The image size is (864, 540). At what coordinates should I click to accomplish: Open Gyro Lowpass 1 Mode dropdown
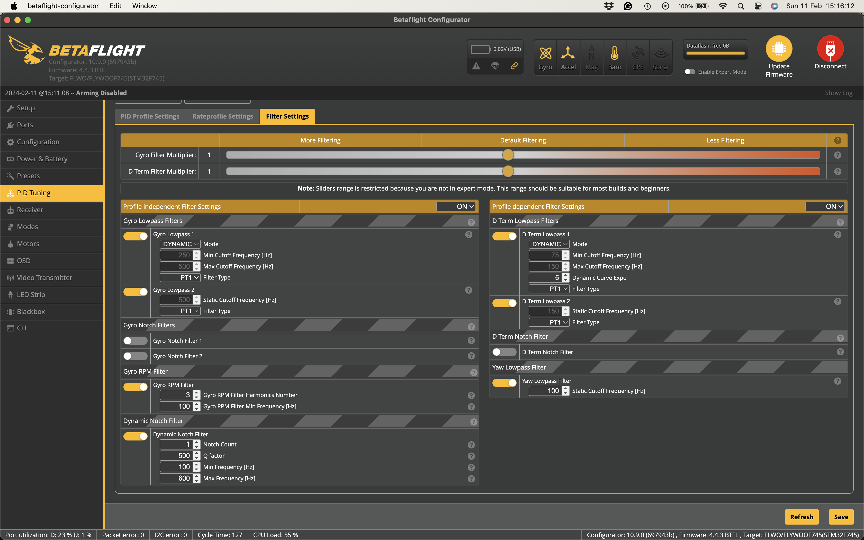click(180, 244)
